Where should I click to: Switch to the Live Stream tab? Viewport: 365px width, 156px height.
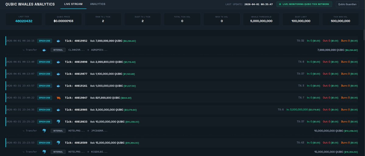pos(73,4)
